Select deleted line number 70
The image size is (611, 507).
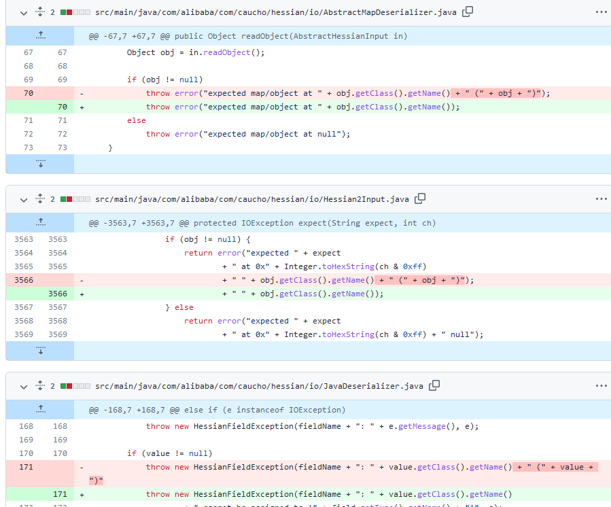29,93
